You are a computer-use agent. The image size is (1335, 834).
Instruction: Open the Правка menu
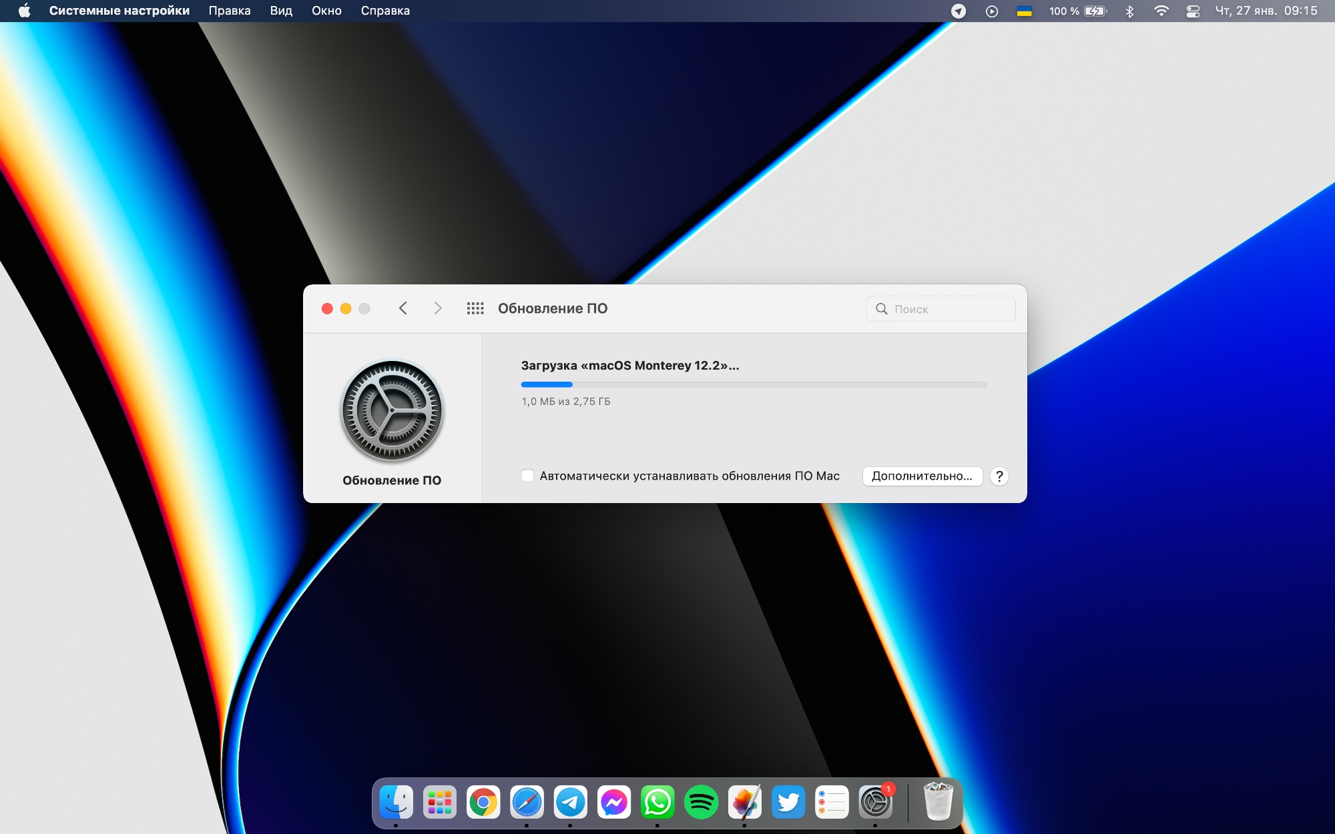pyautogui.click(x=230, y=11)
